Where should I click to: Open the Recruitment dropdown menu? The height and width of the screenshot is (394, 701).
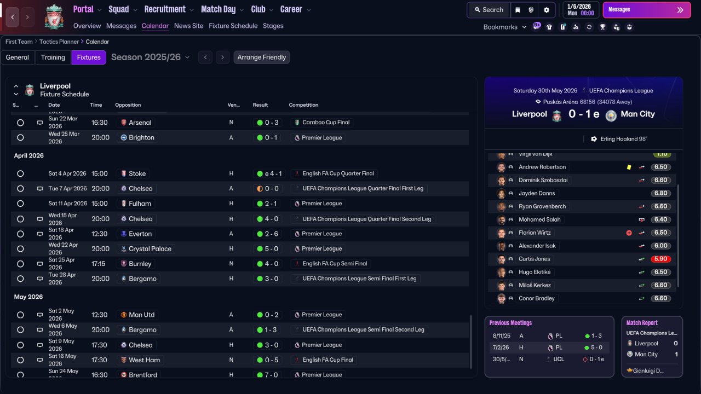tap(169, 9)
